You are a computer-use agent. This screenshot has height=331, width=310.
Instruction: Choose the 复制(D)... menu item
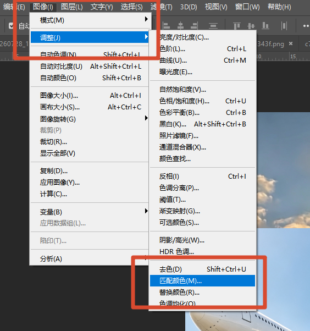(x=90, y=171)
